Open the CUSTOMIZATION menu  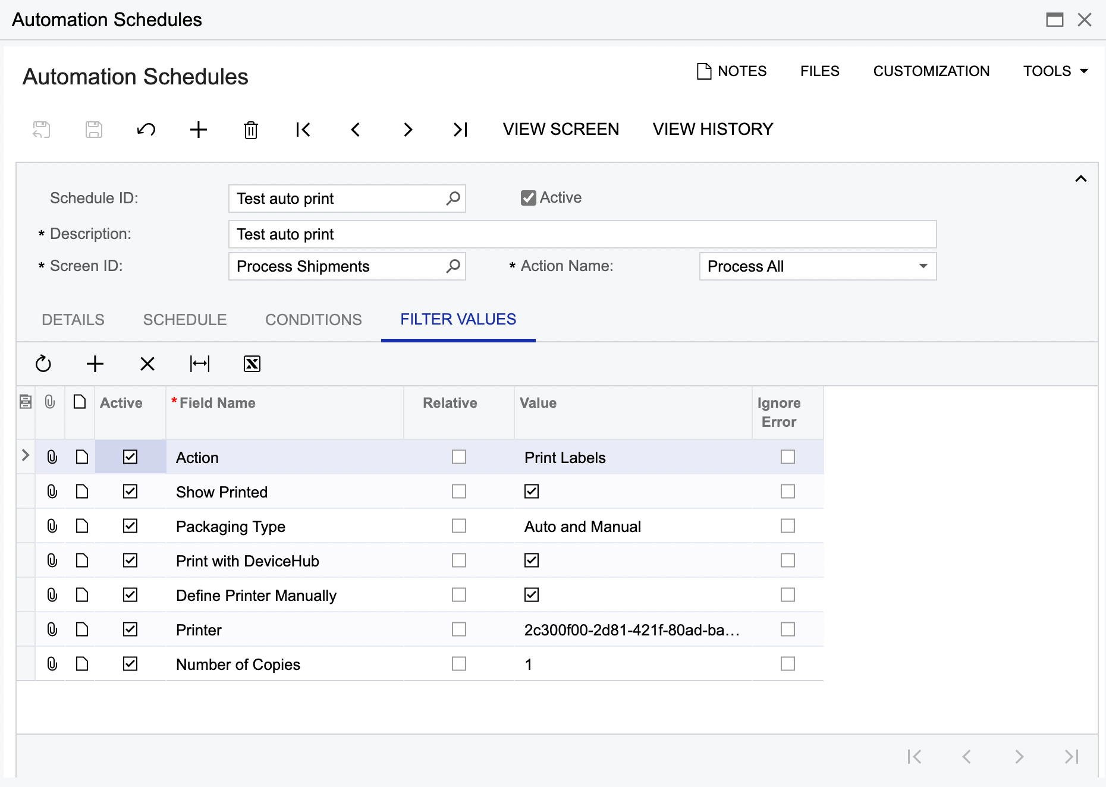pyautogui.click(x=931, y=71)
